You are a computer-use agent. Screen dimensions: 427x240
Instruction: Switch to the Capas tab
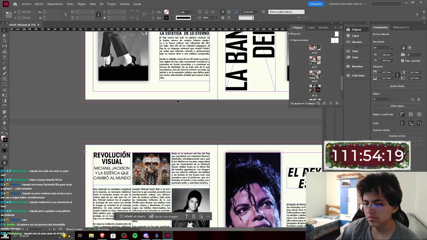(x=311, y=28)
